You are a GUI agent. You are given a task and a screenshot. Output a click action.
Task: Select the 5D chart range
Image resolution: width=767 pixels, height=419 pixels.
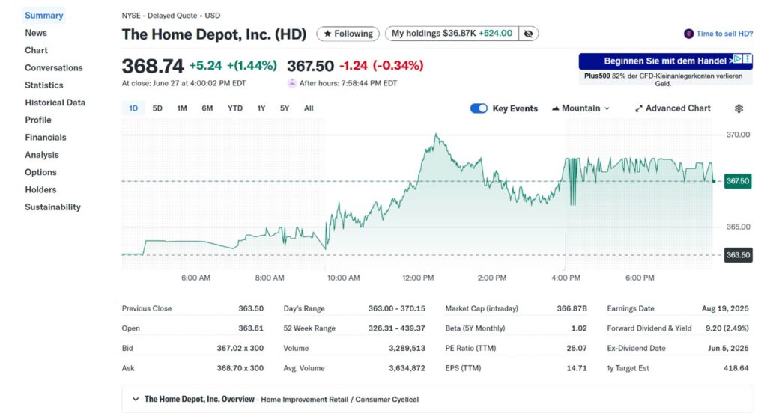click(157, 108)
